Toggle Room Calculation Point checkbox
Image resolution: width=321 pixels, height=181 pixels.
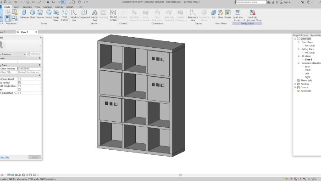point(19,93)
